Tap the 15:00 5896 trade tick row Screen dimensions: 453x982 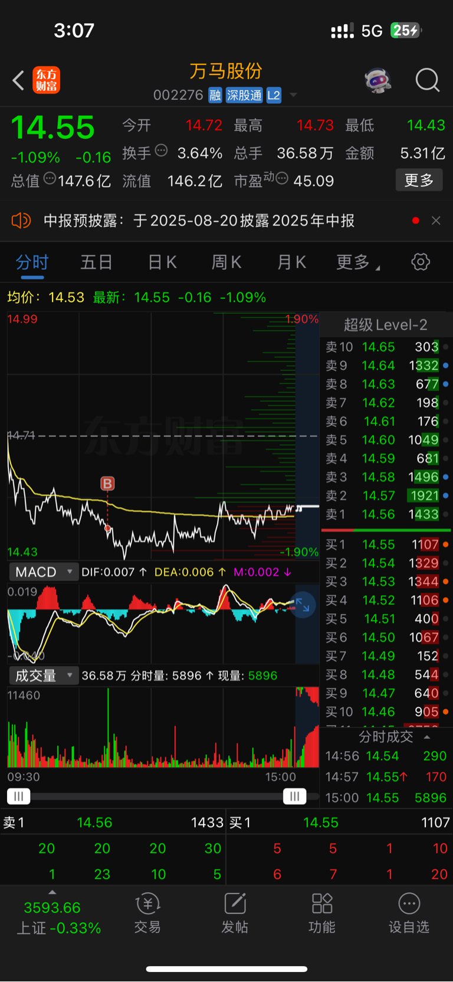coord(386,798)
